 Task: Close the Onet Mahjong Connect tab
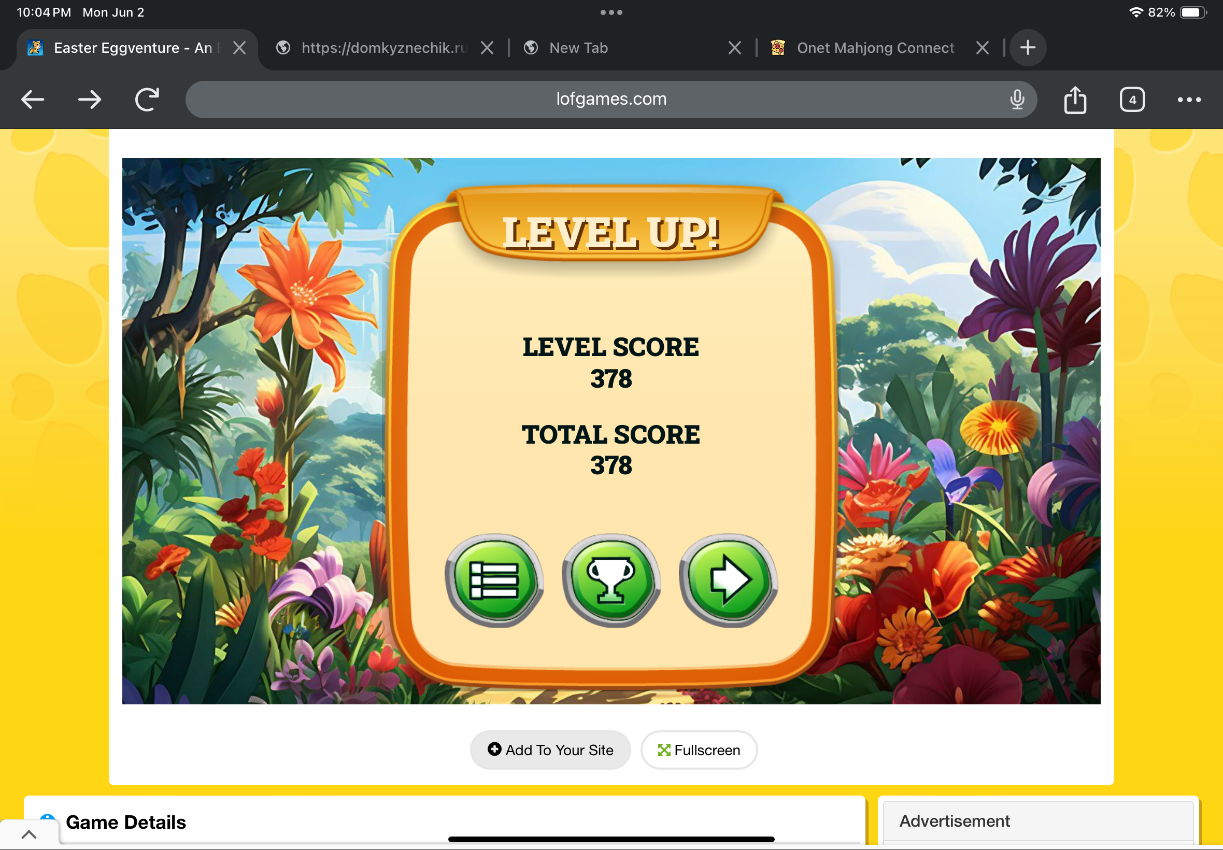pyautogui.click(x=983, y=48)
